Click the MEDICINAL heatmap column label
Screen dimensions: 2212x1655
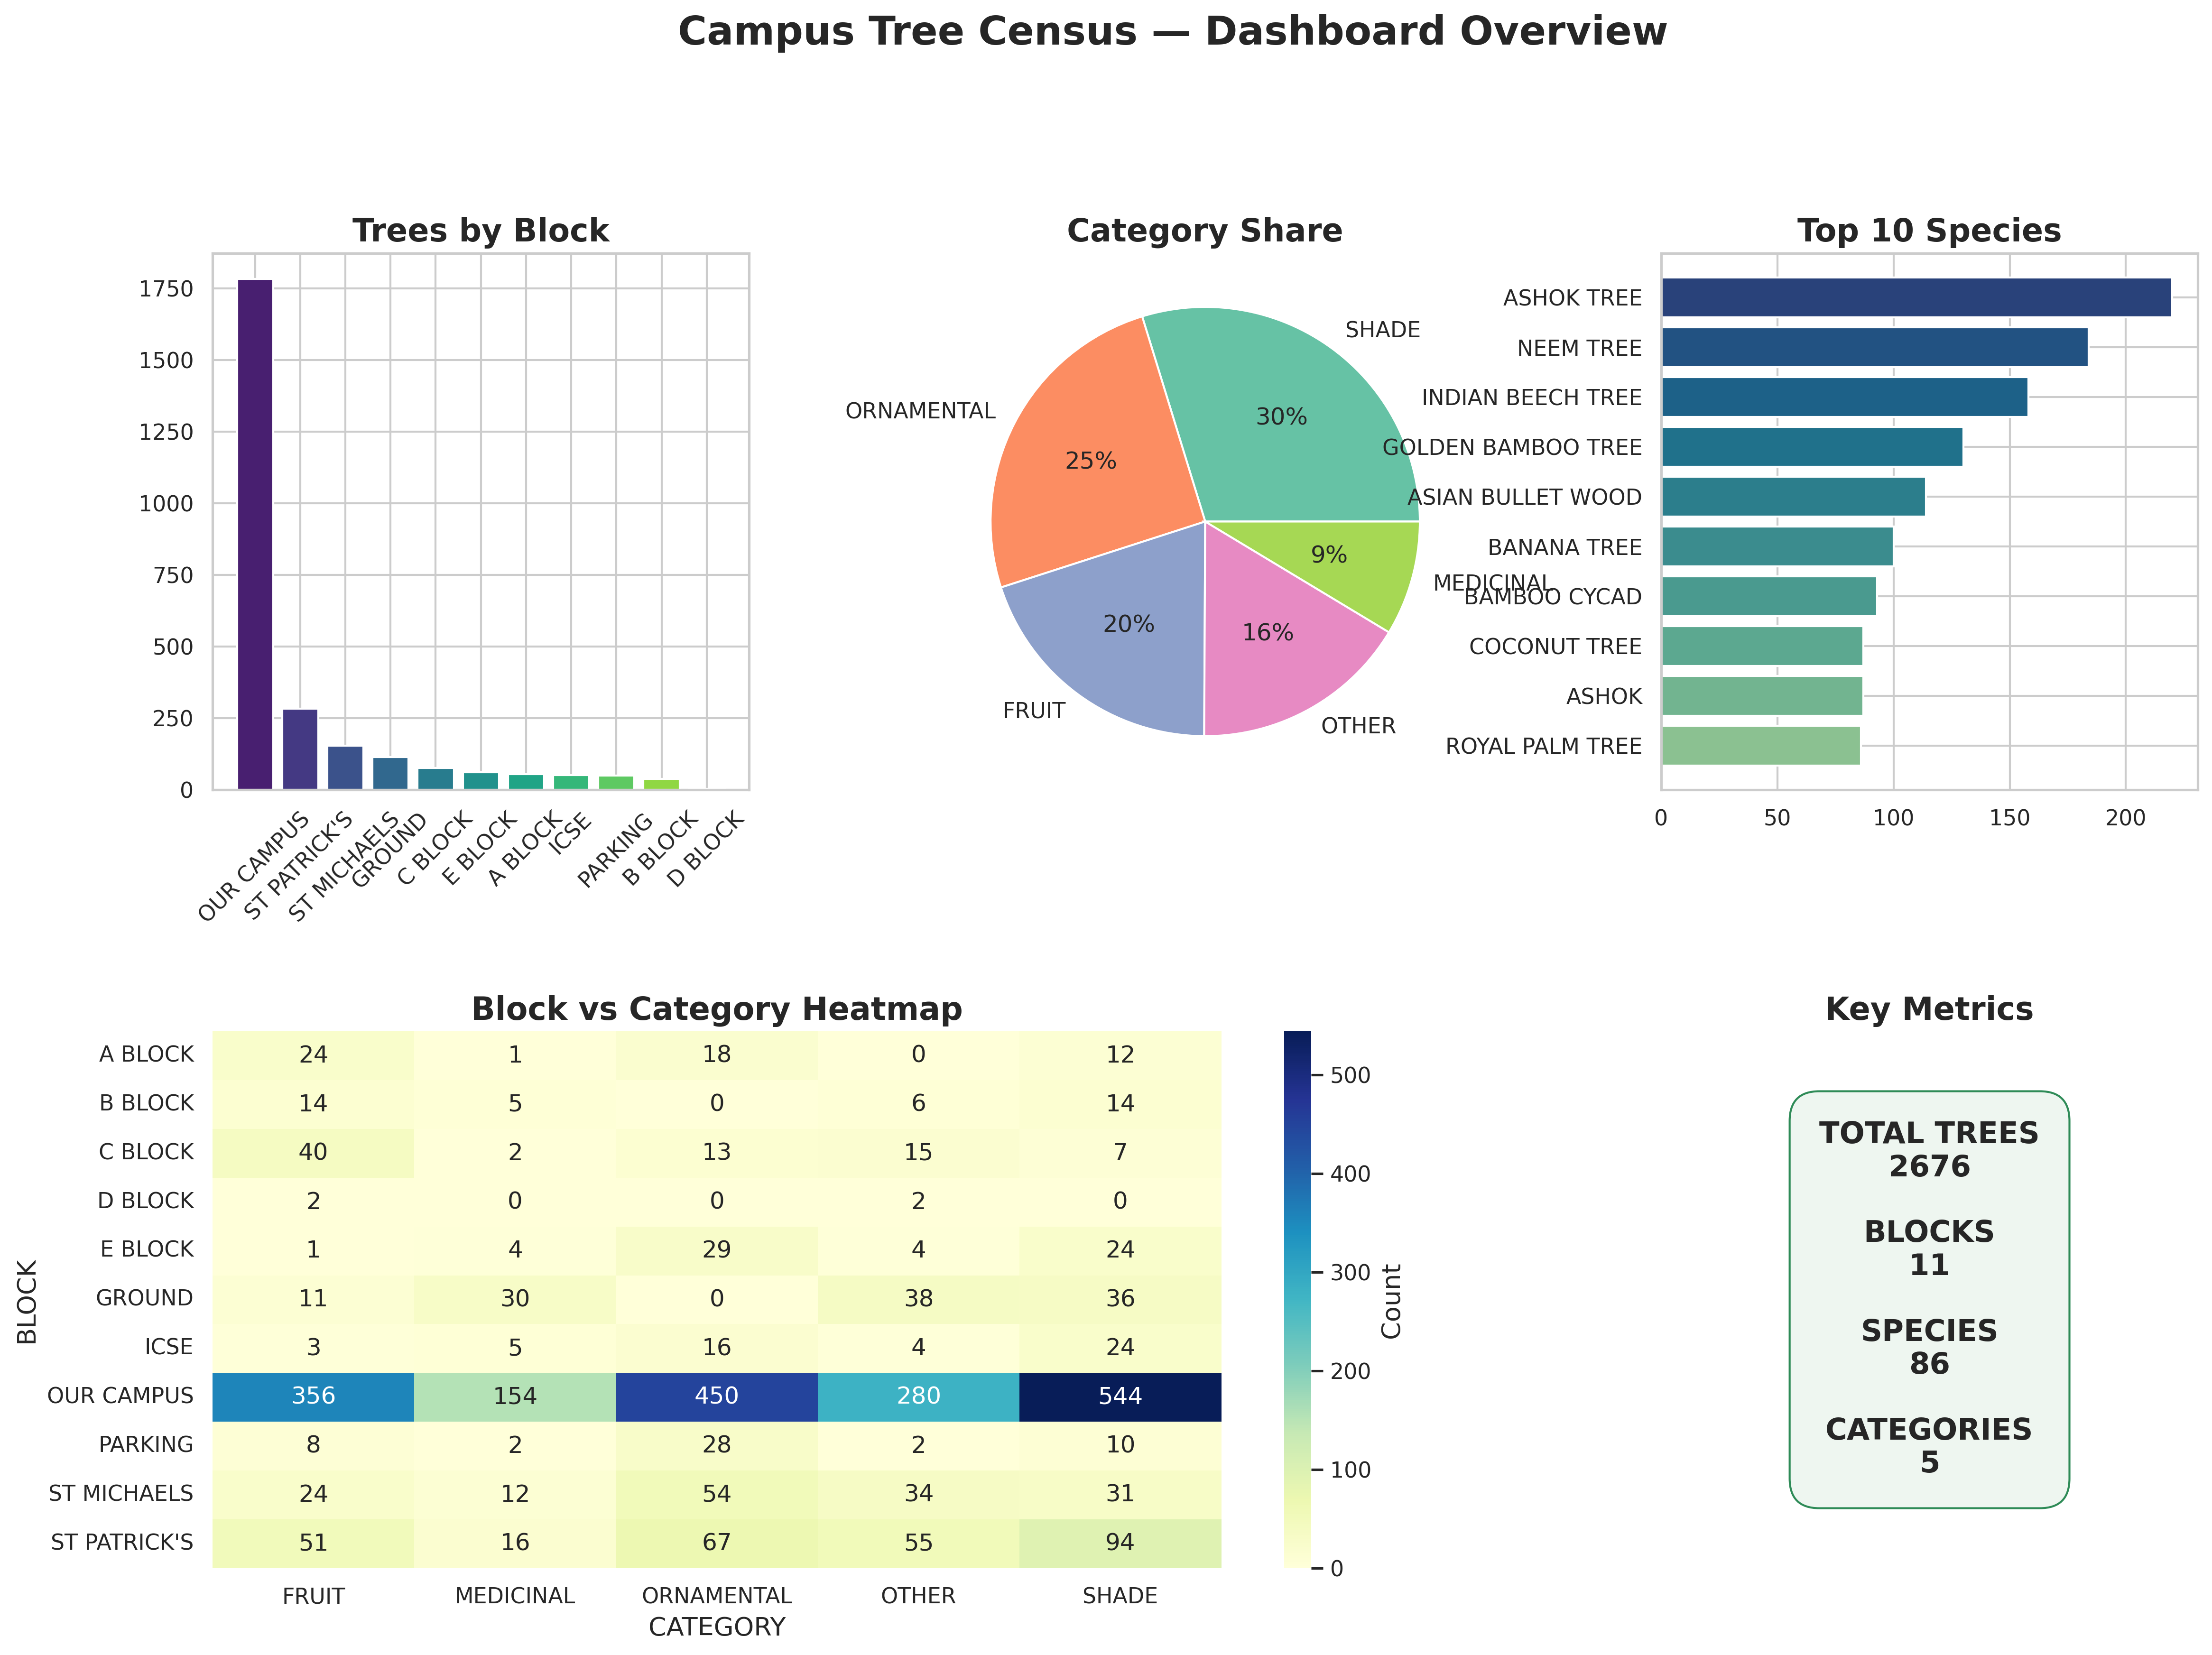coord(515,1596)
